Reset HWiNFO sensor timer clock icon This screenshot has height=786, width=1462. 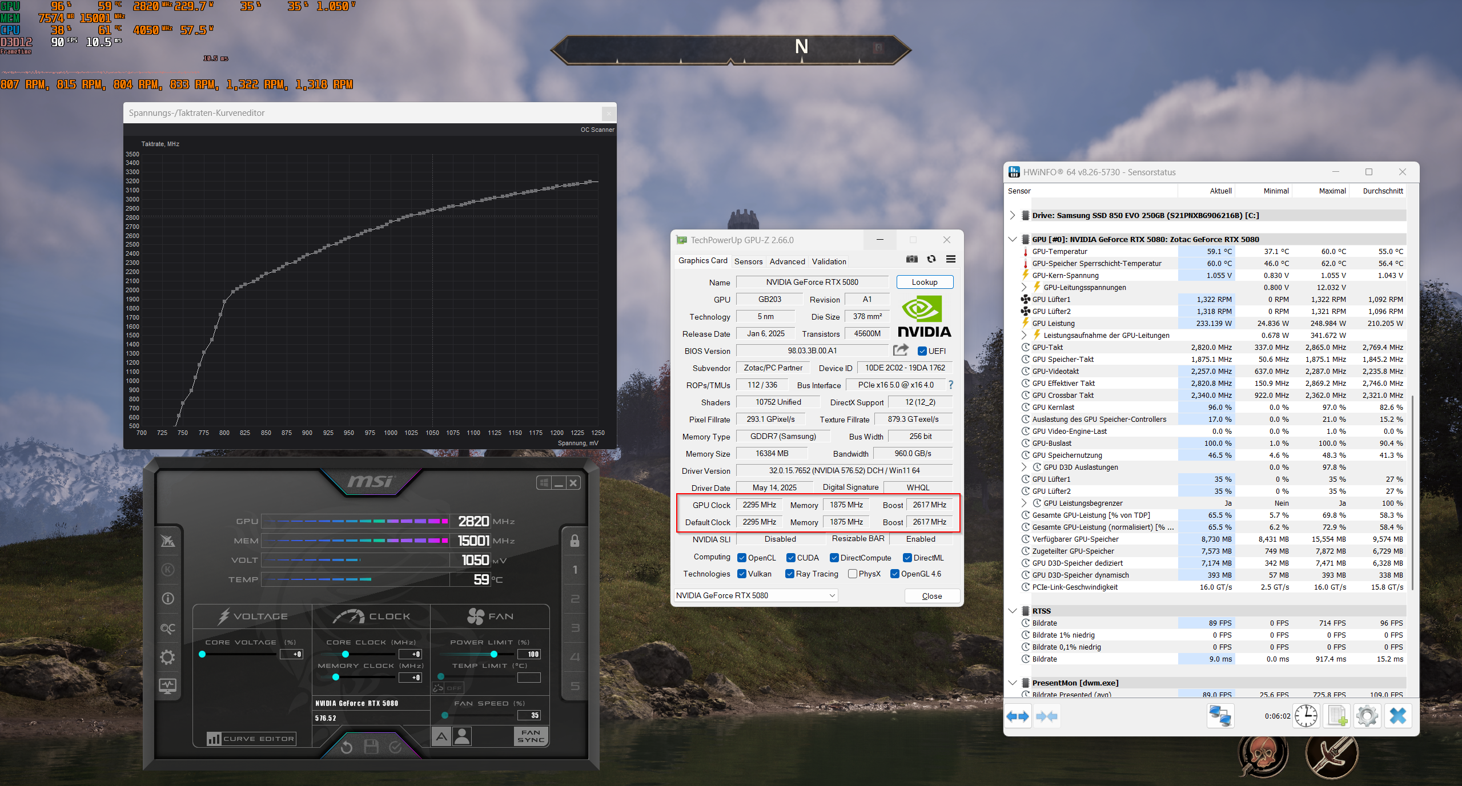1306,716
